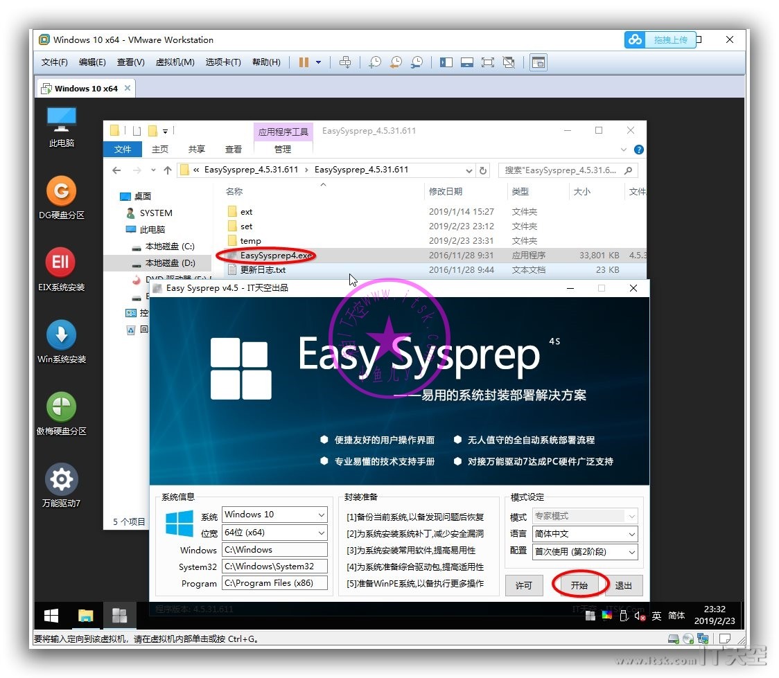This screenshot has width=779, height=678.
Task: Open the 系统 Windows 10 dropdown
Action: [274, 515]
